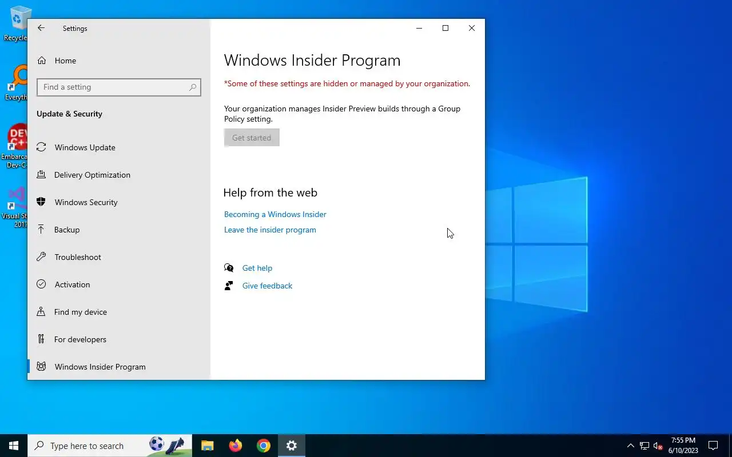Select the Recycle Bin desktop icon
Image resolution: width=732 pixels, height=457 pixels.
click(15, 24)
